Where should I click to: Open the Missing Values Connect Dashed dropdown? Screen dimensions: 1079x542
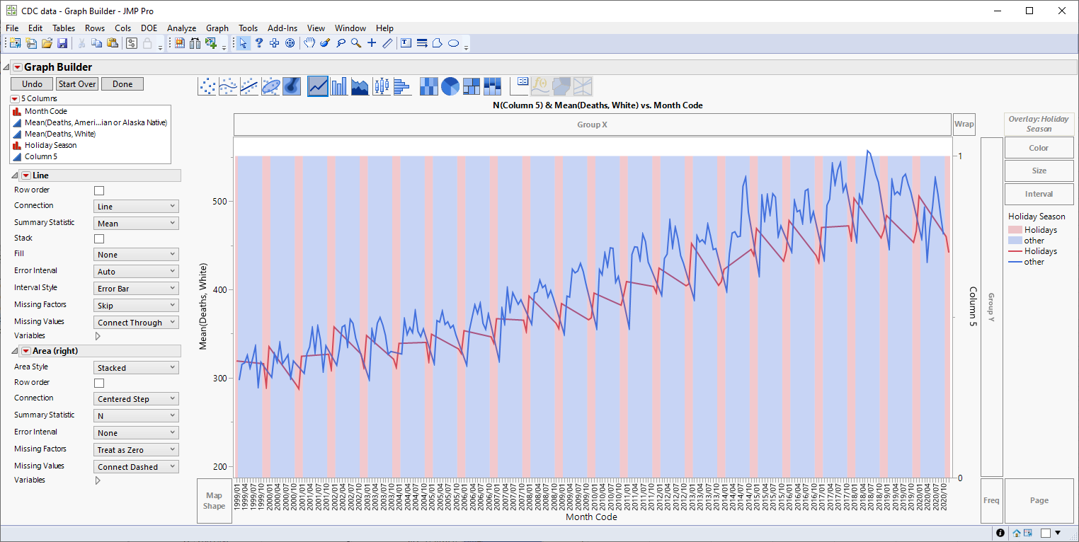point(135,466)
